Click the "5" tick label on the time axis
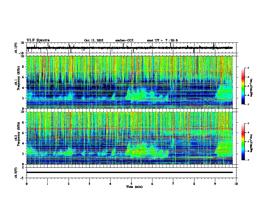This screenshot has height=206, width=266. click(x=131, y=184)
